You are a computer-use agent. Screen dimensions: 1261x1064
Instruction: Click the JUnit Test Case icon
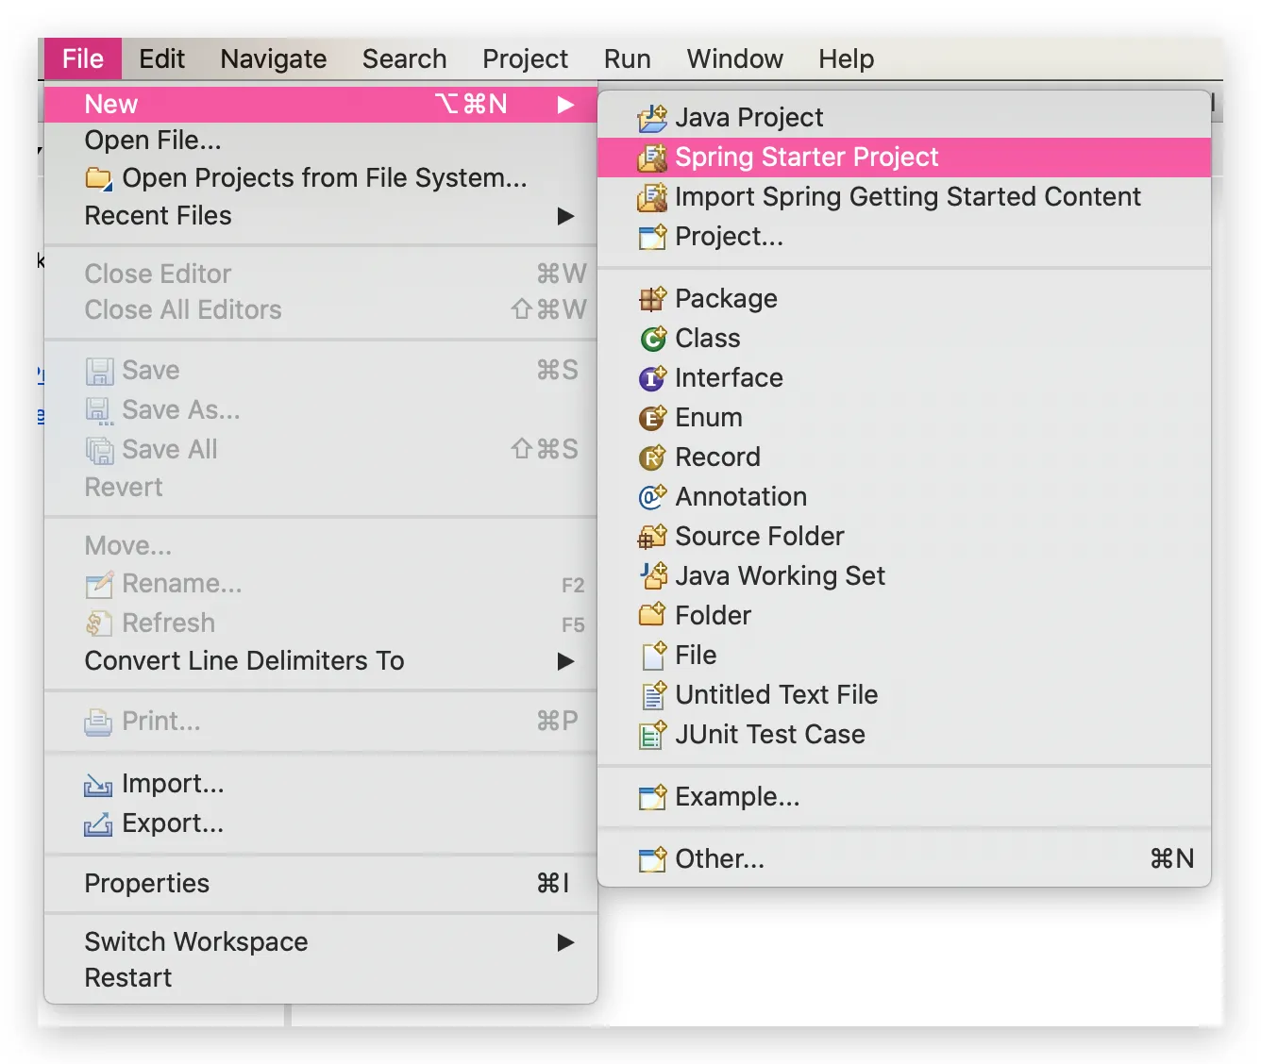tap(652, 735)
